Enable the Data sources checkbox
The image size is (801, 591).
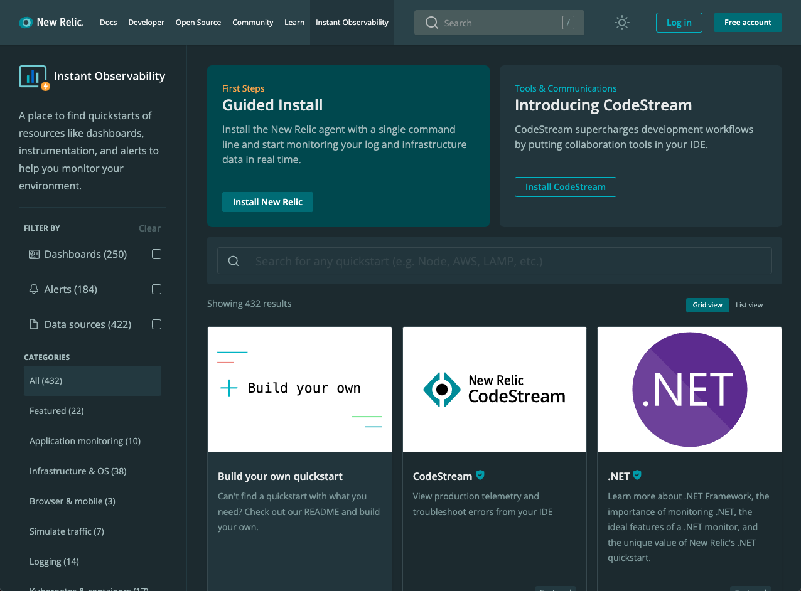(x=156, y=324)
